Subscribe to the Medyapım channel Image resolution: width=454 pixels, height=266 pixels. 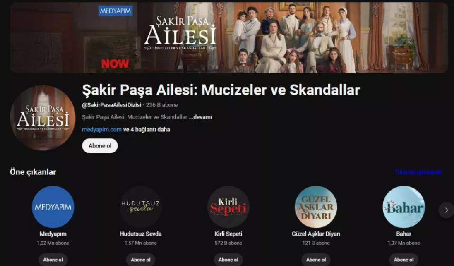pyautogui.click(x=53, y=260)
